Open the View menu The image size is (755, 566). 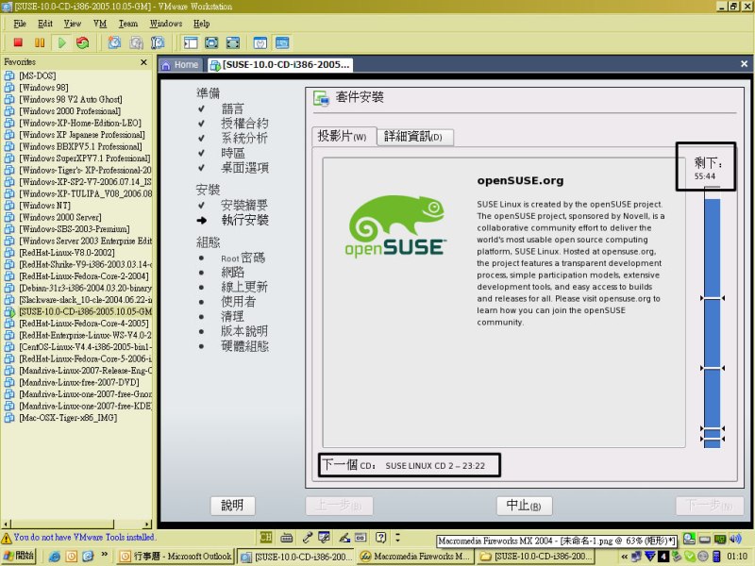73,24
